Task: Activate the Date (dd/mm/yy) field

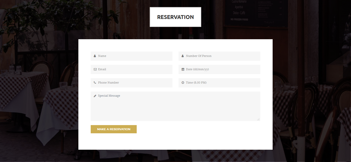Action: point(221,69)
